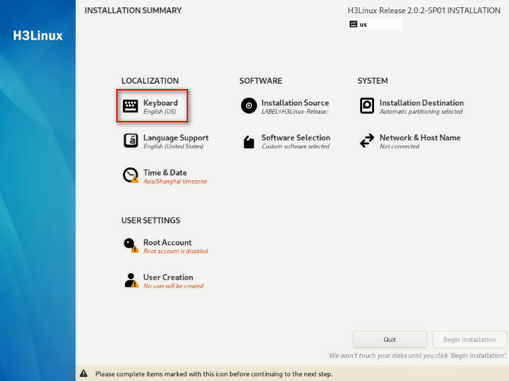Click the 'English (United States)' language text

coord(173,146)
